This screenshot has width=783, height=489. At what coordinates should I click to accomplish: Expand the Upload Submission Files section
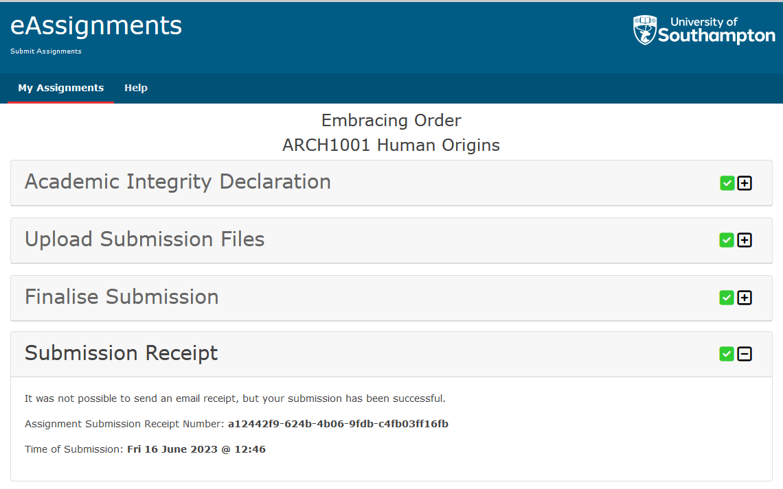pos(745,240)
